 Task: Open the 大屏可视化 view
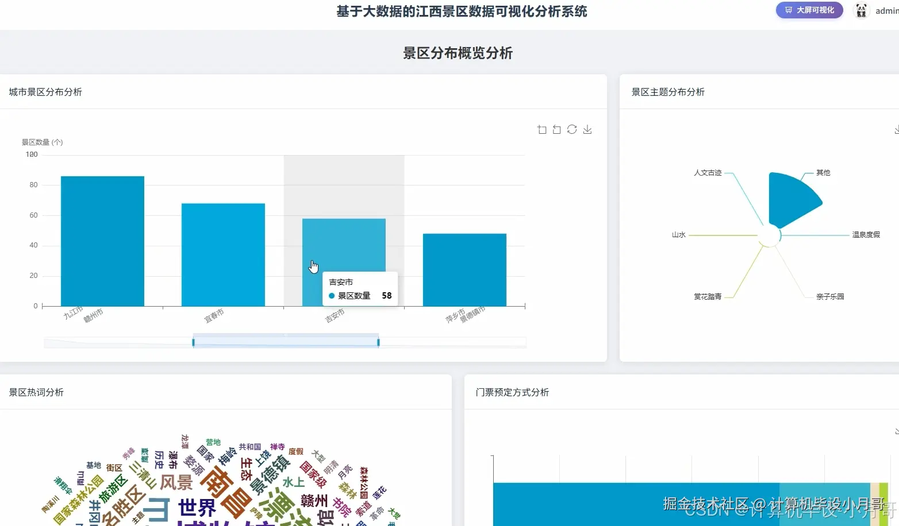click(809, 10)
